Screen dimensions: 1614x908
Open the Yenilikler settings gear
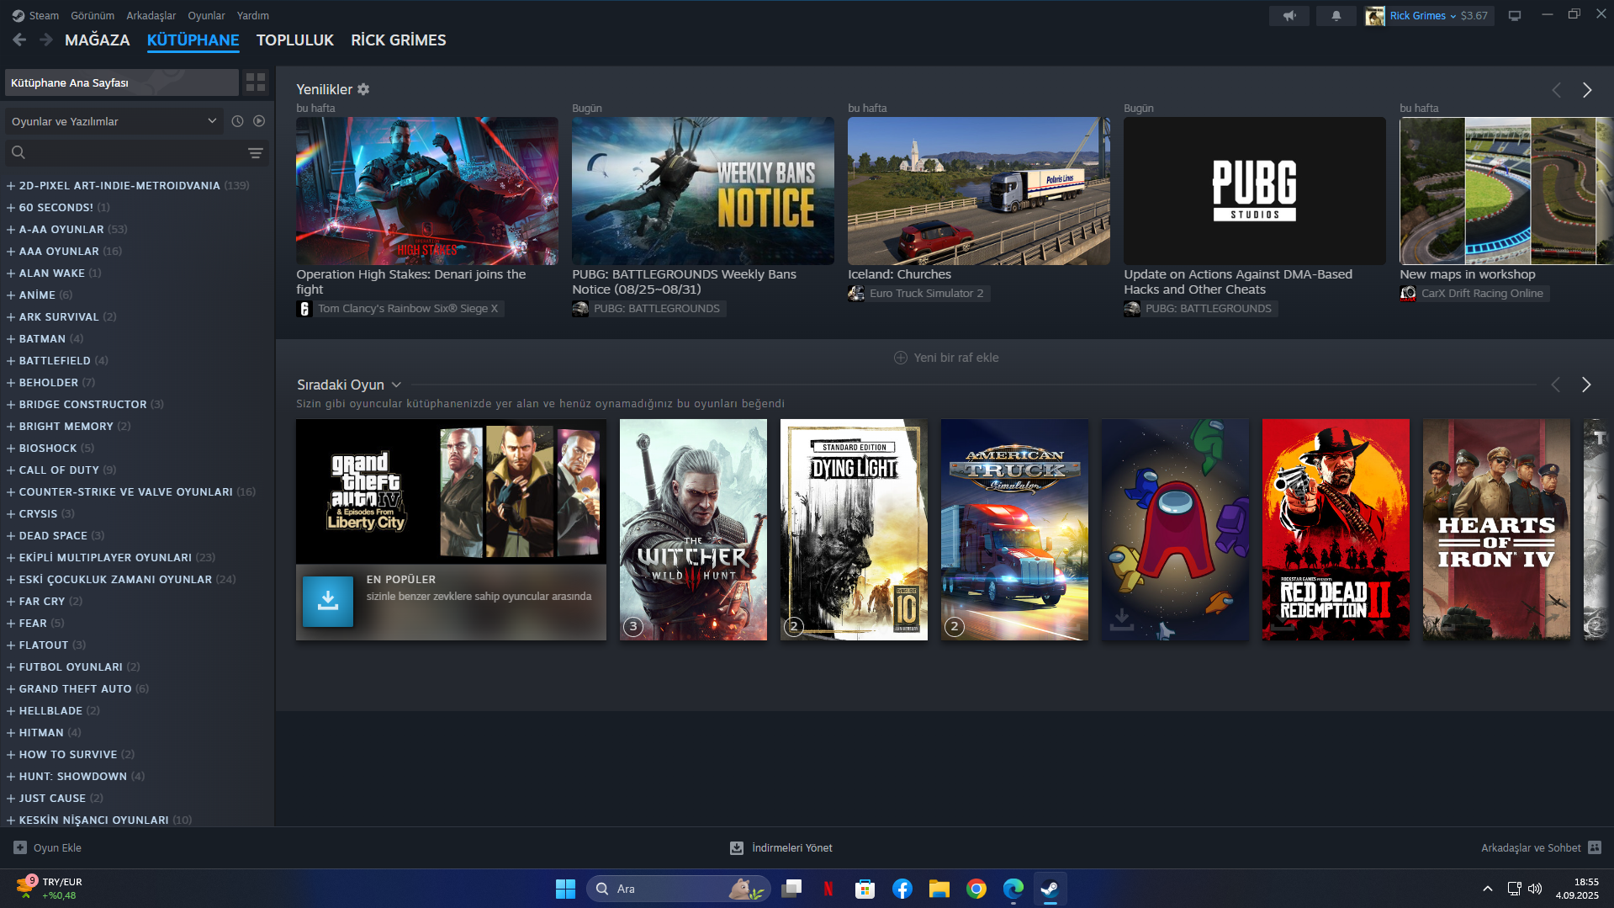[x=363, y=89]
